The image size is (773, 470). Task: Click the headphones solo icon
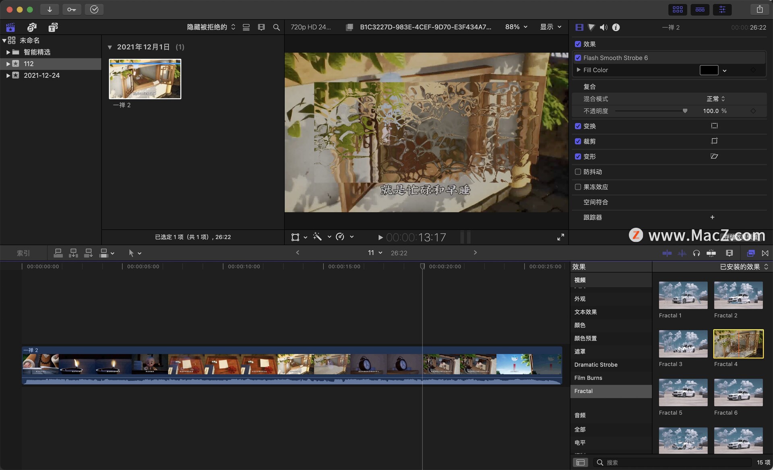point(696,253)
